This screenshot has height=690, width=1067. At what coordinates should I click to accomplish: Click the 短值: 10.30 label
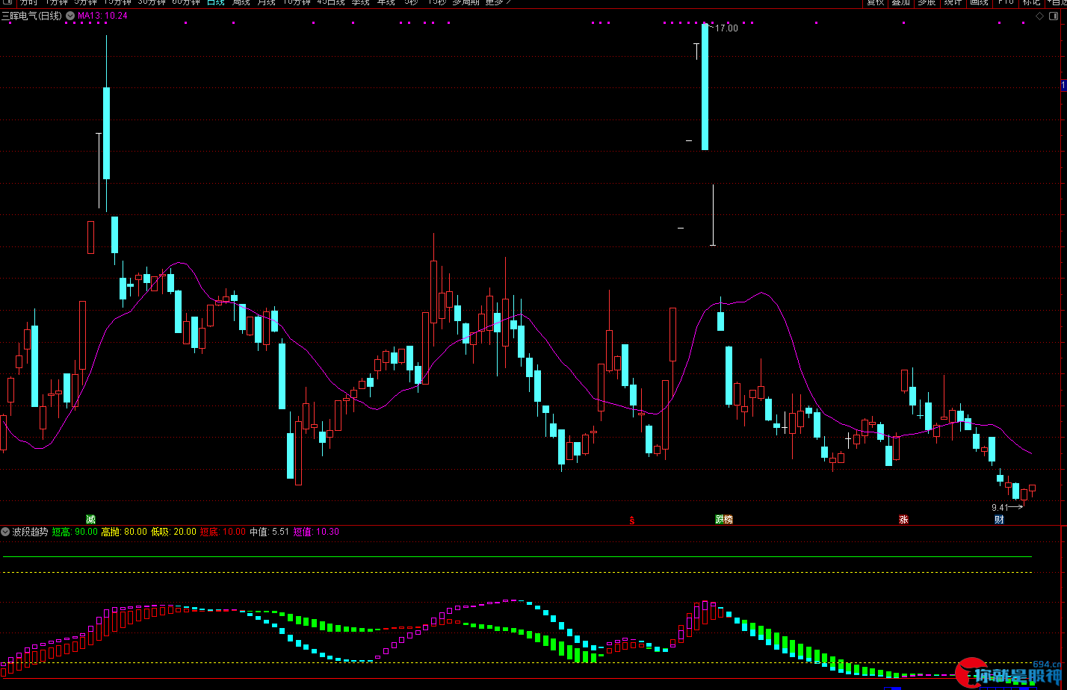pyautogui.click(x=316, y=532)
